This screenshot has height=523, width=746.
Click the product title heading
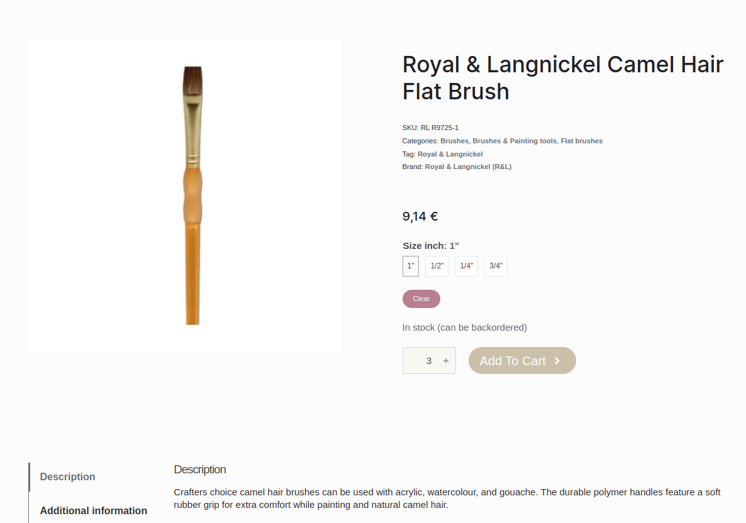(x=563, y=78)
